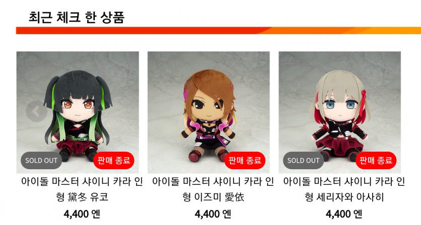This screenshot has width=421, height=225.
Task: Open the brown-haired plush doll thumbnail
Action: 209,113
